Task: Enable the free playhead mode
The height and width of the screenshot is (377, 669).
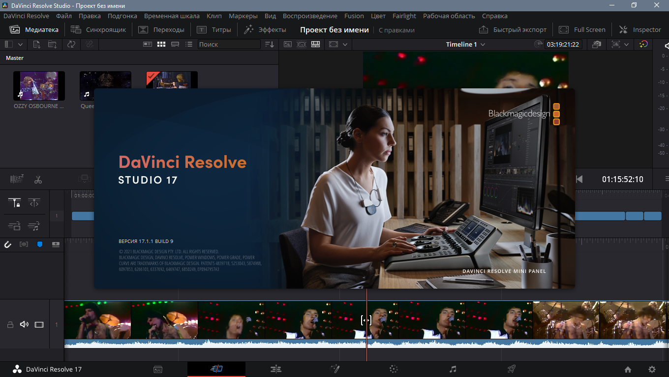Action: (34, 203)
